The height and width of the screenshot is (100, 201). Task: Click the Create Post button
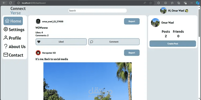coord(173,44)
